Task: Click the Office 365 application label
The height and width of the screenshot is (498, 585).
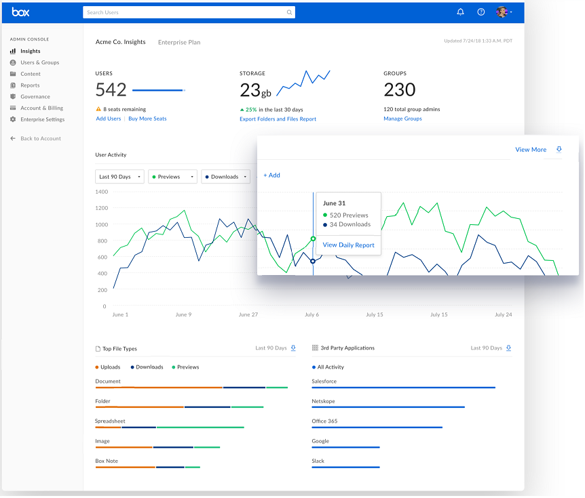Action: (x=324, y=421)
